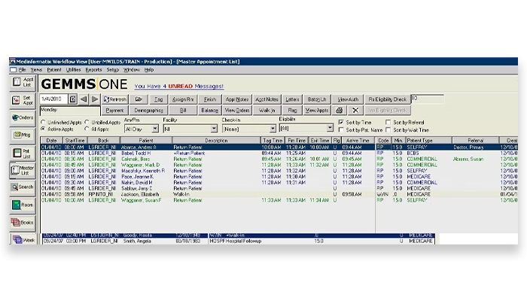This screenshot has height=301, width=527.
Task: Click the date field showing 1/4/2010
Action: point(53,99)
